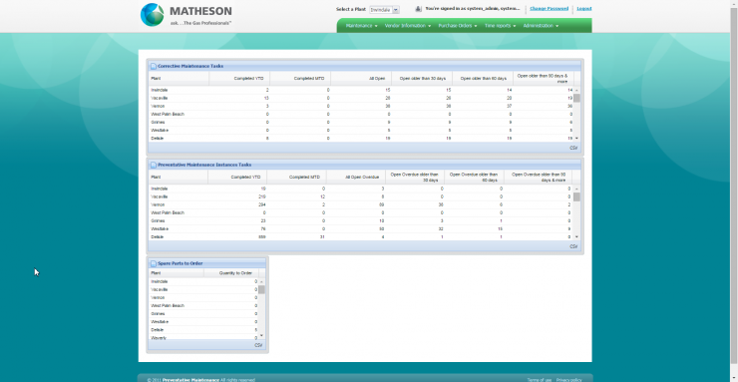The height and width of the screenshot is (382, 738).
Task: Click scroll-up arrow in Spare Parts grid
Action: pyautogui.click(x=261, y=282)
